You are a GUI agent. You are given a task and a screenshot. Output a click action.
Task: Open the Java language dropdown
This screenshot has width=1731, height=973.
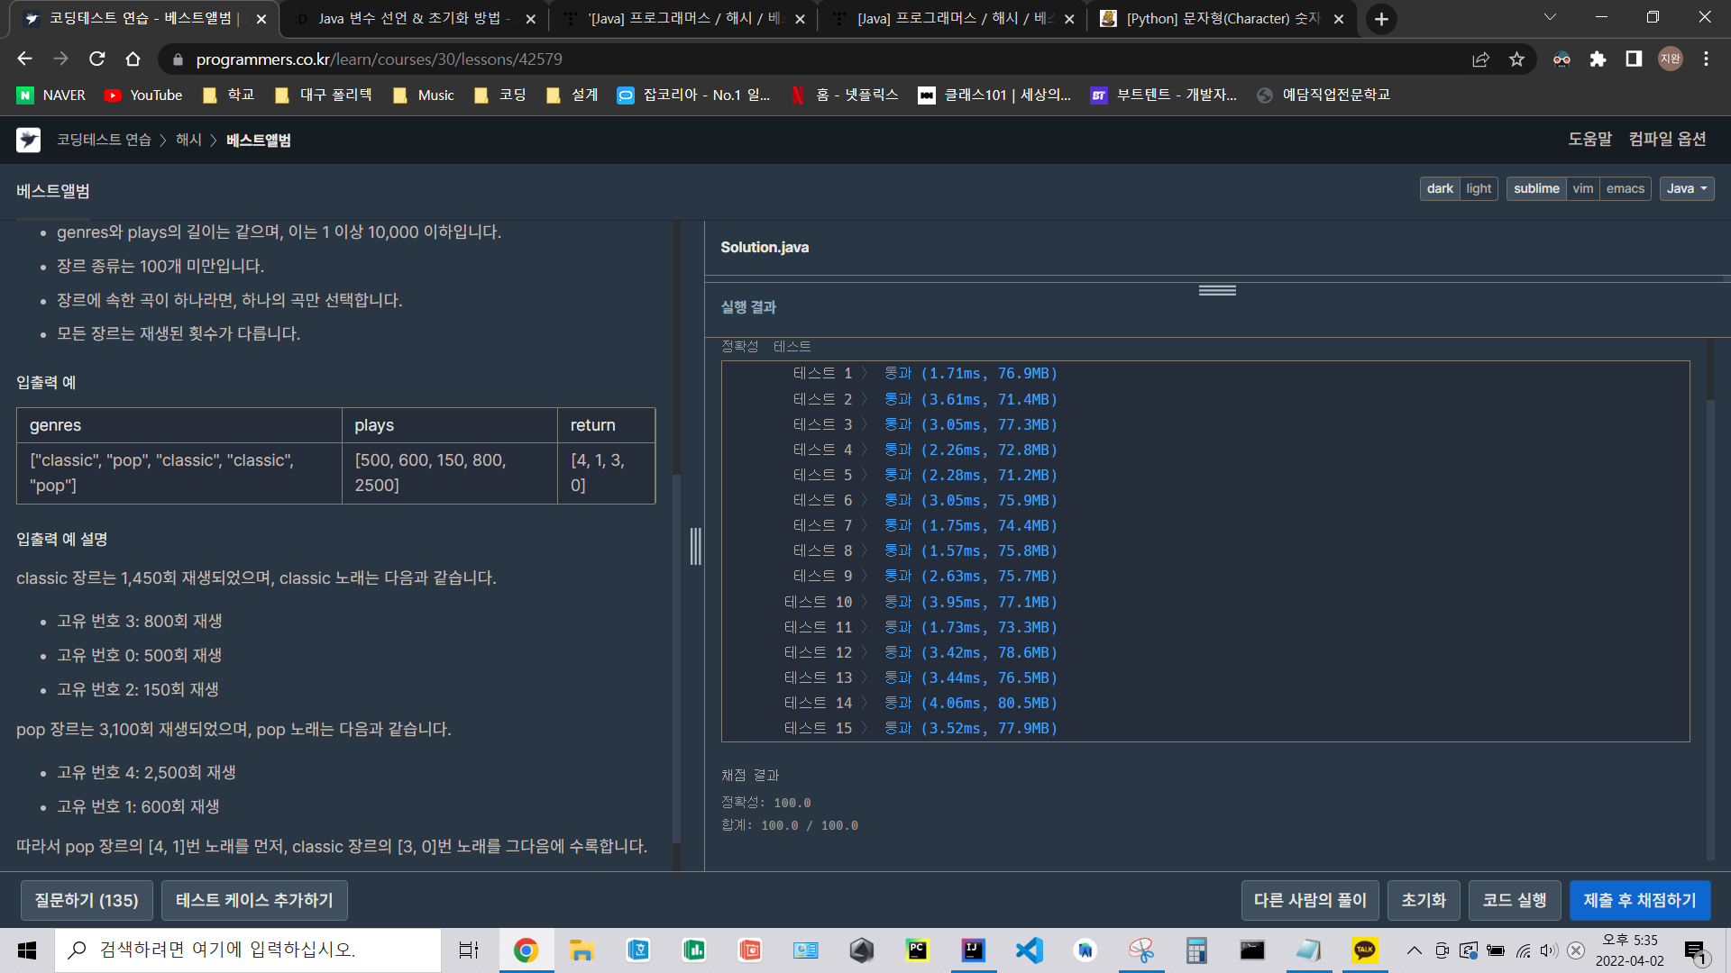click(x=1687, y=188)
